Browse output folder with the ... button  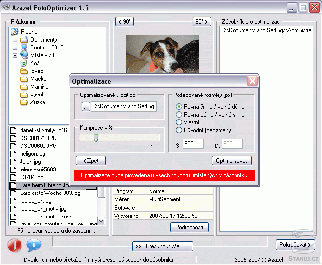(x=86, y=107)
